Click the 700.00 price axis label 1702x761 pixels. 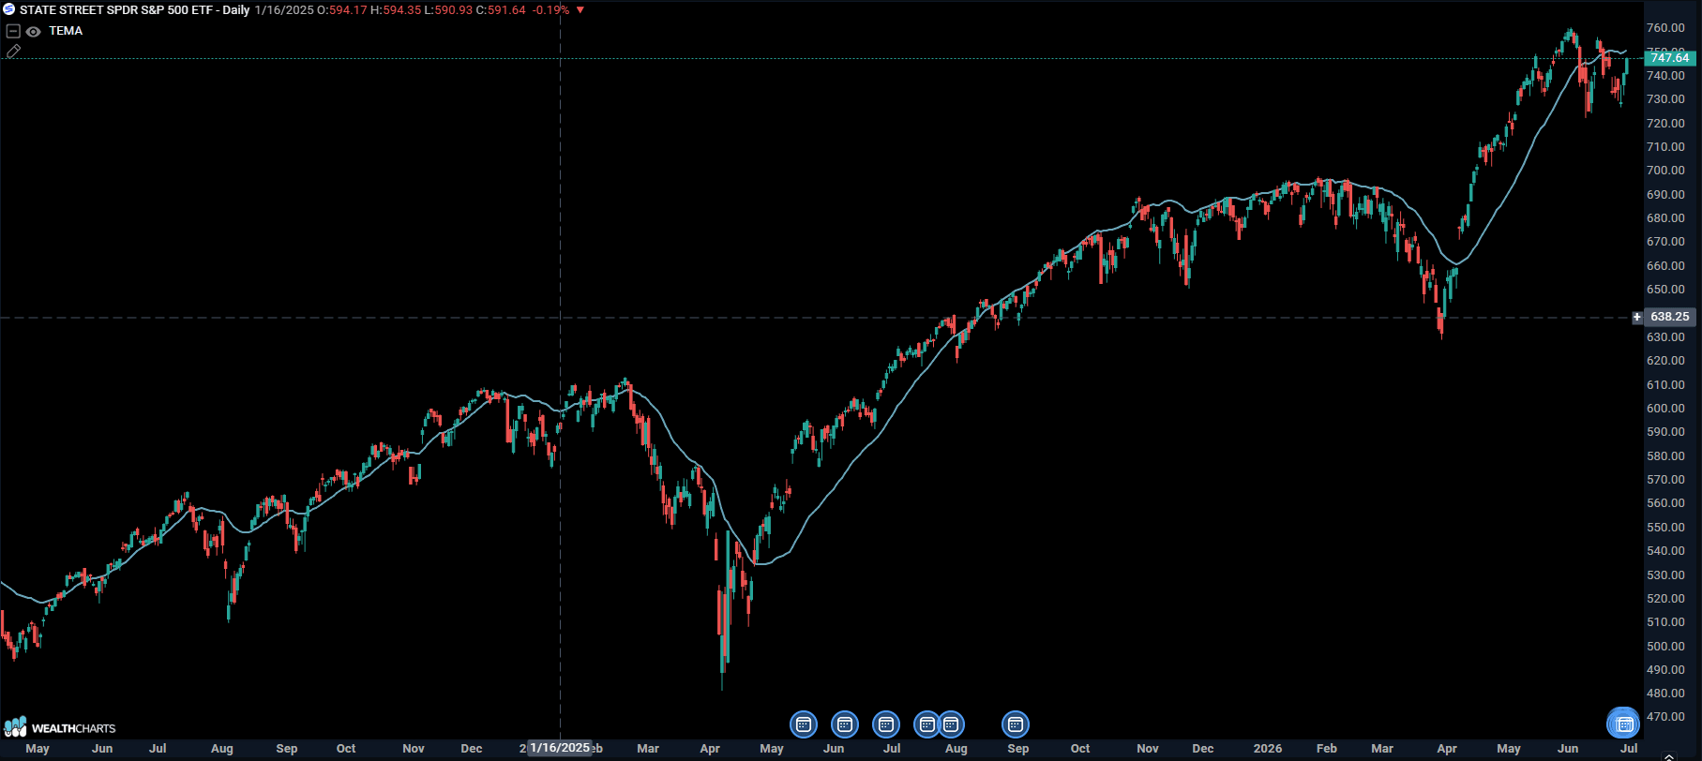pos(1665,171)
